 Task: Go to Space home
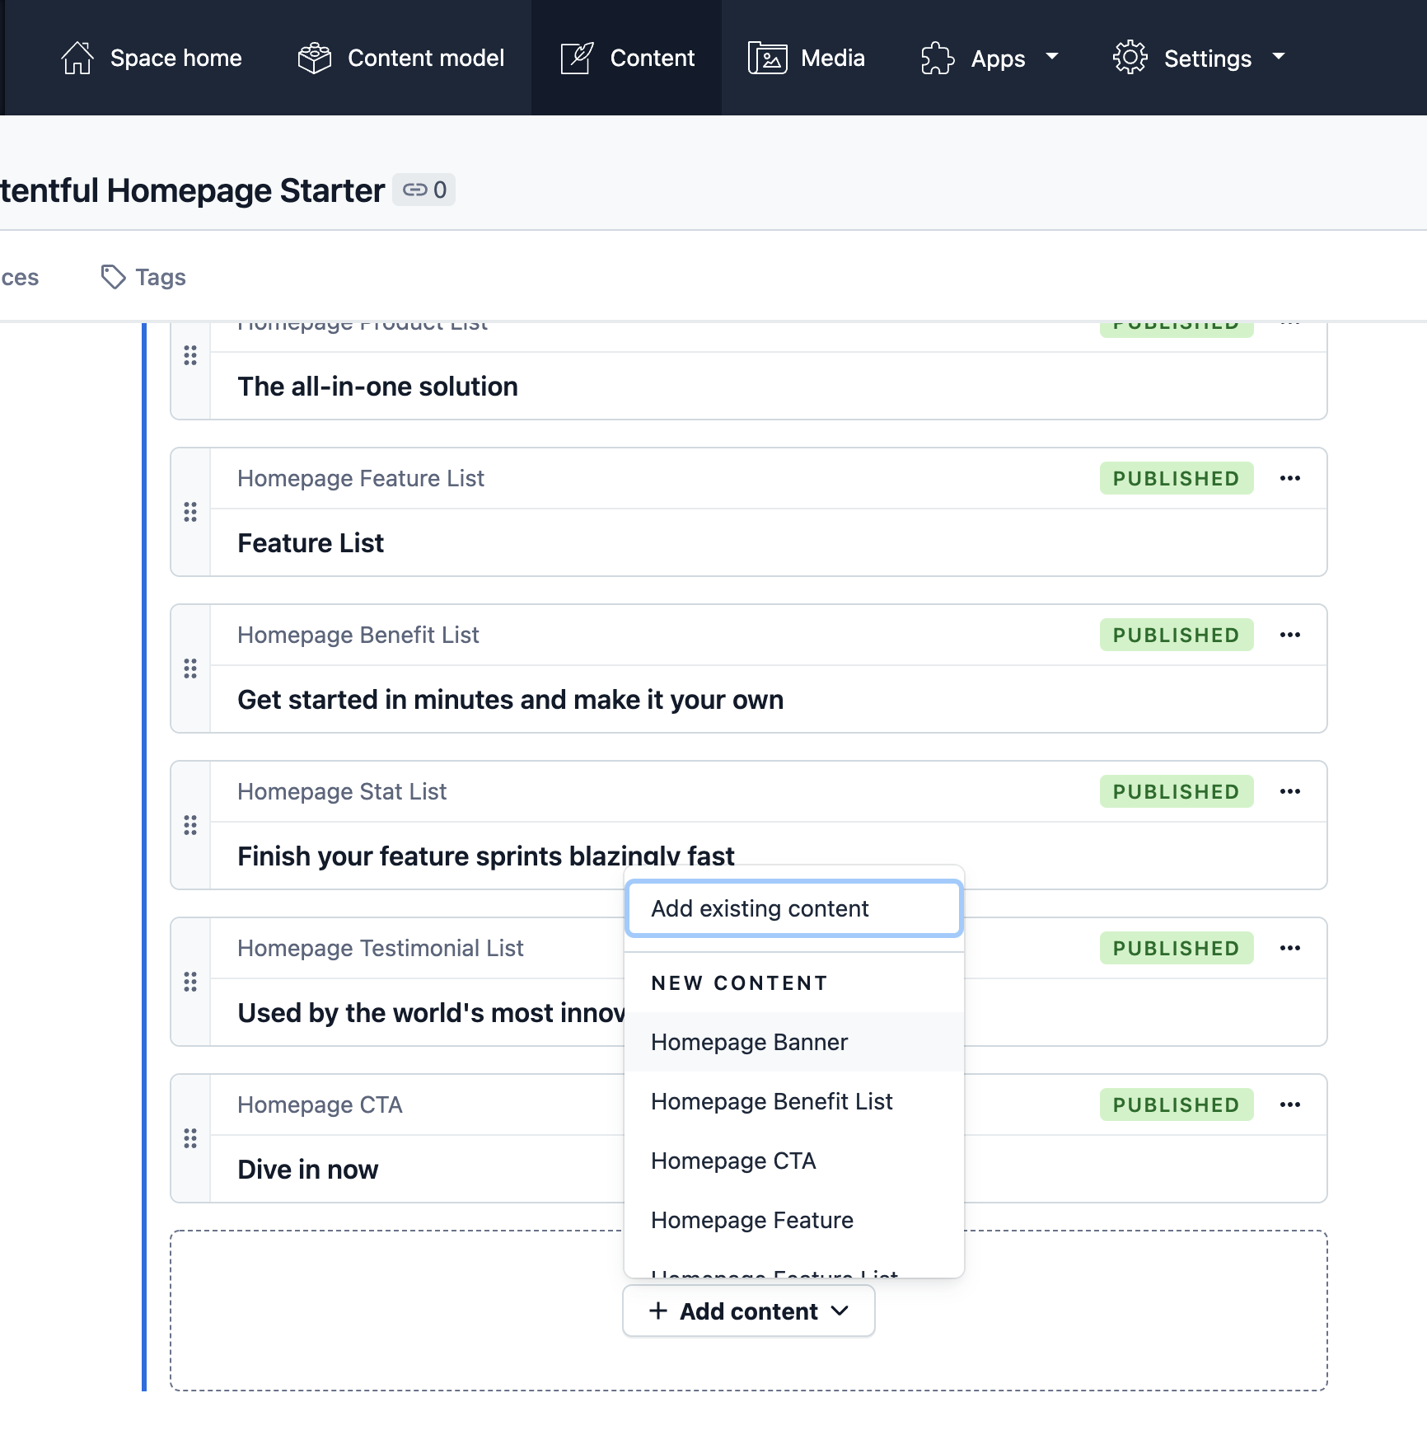pos(152,58)
